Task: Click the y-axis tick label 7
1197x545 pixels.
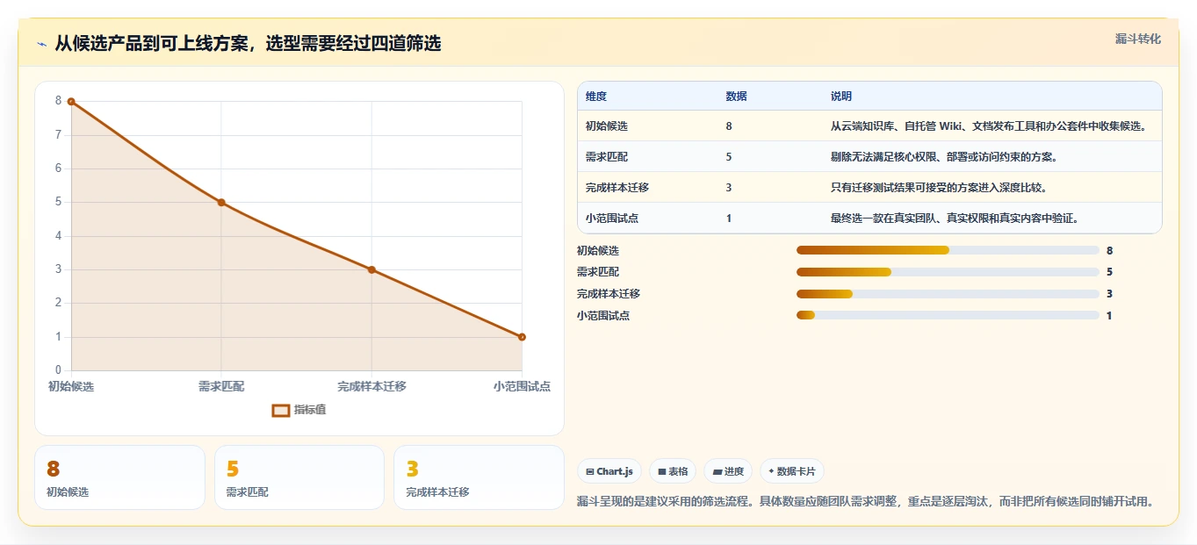Action: point(59,135)
